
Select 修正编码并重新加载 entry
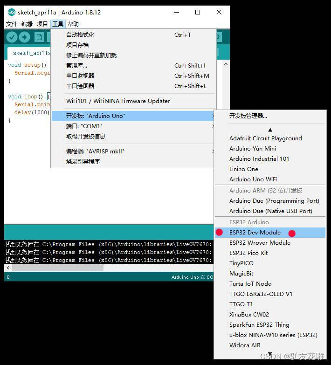pyautogui.click(x=133, y=55)
